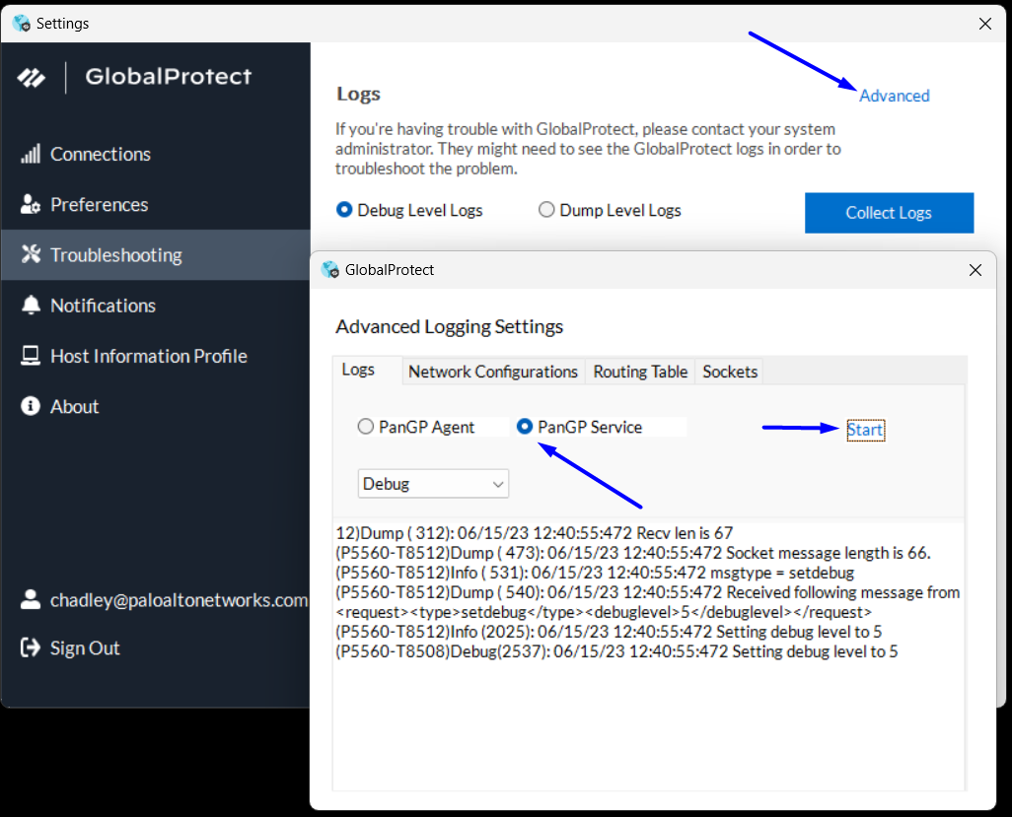The image size is (1012, 817).
Task: Click Start to begin advanced logging
Action: 865,430
